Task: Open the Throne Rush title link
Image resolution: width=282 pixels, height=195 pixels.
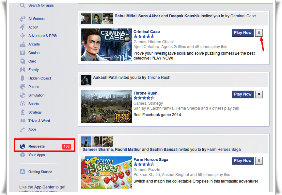Action: click(145, 93)
